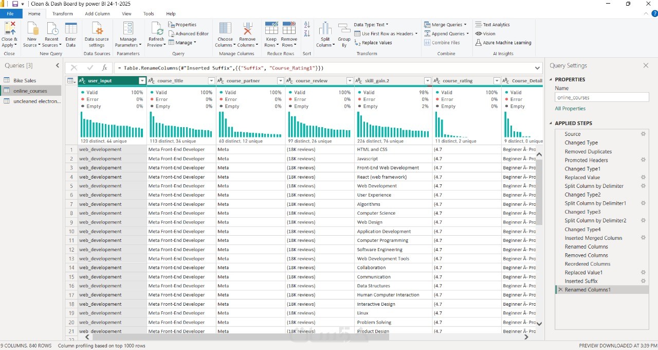The height and width of the screenshot is (350, 658).
Task: Open query Properties in ribbon
Action: [x=182, y=25]
